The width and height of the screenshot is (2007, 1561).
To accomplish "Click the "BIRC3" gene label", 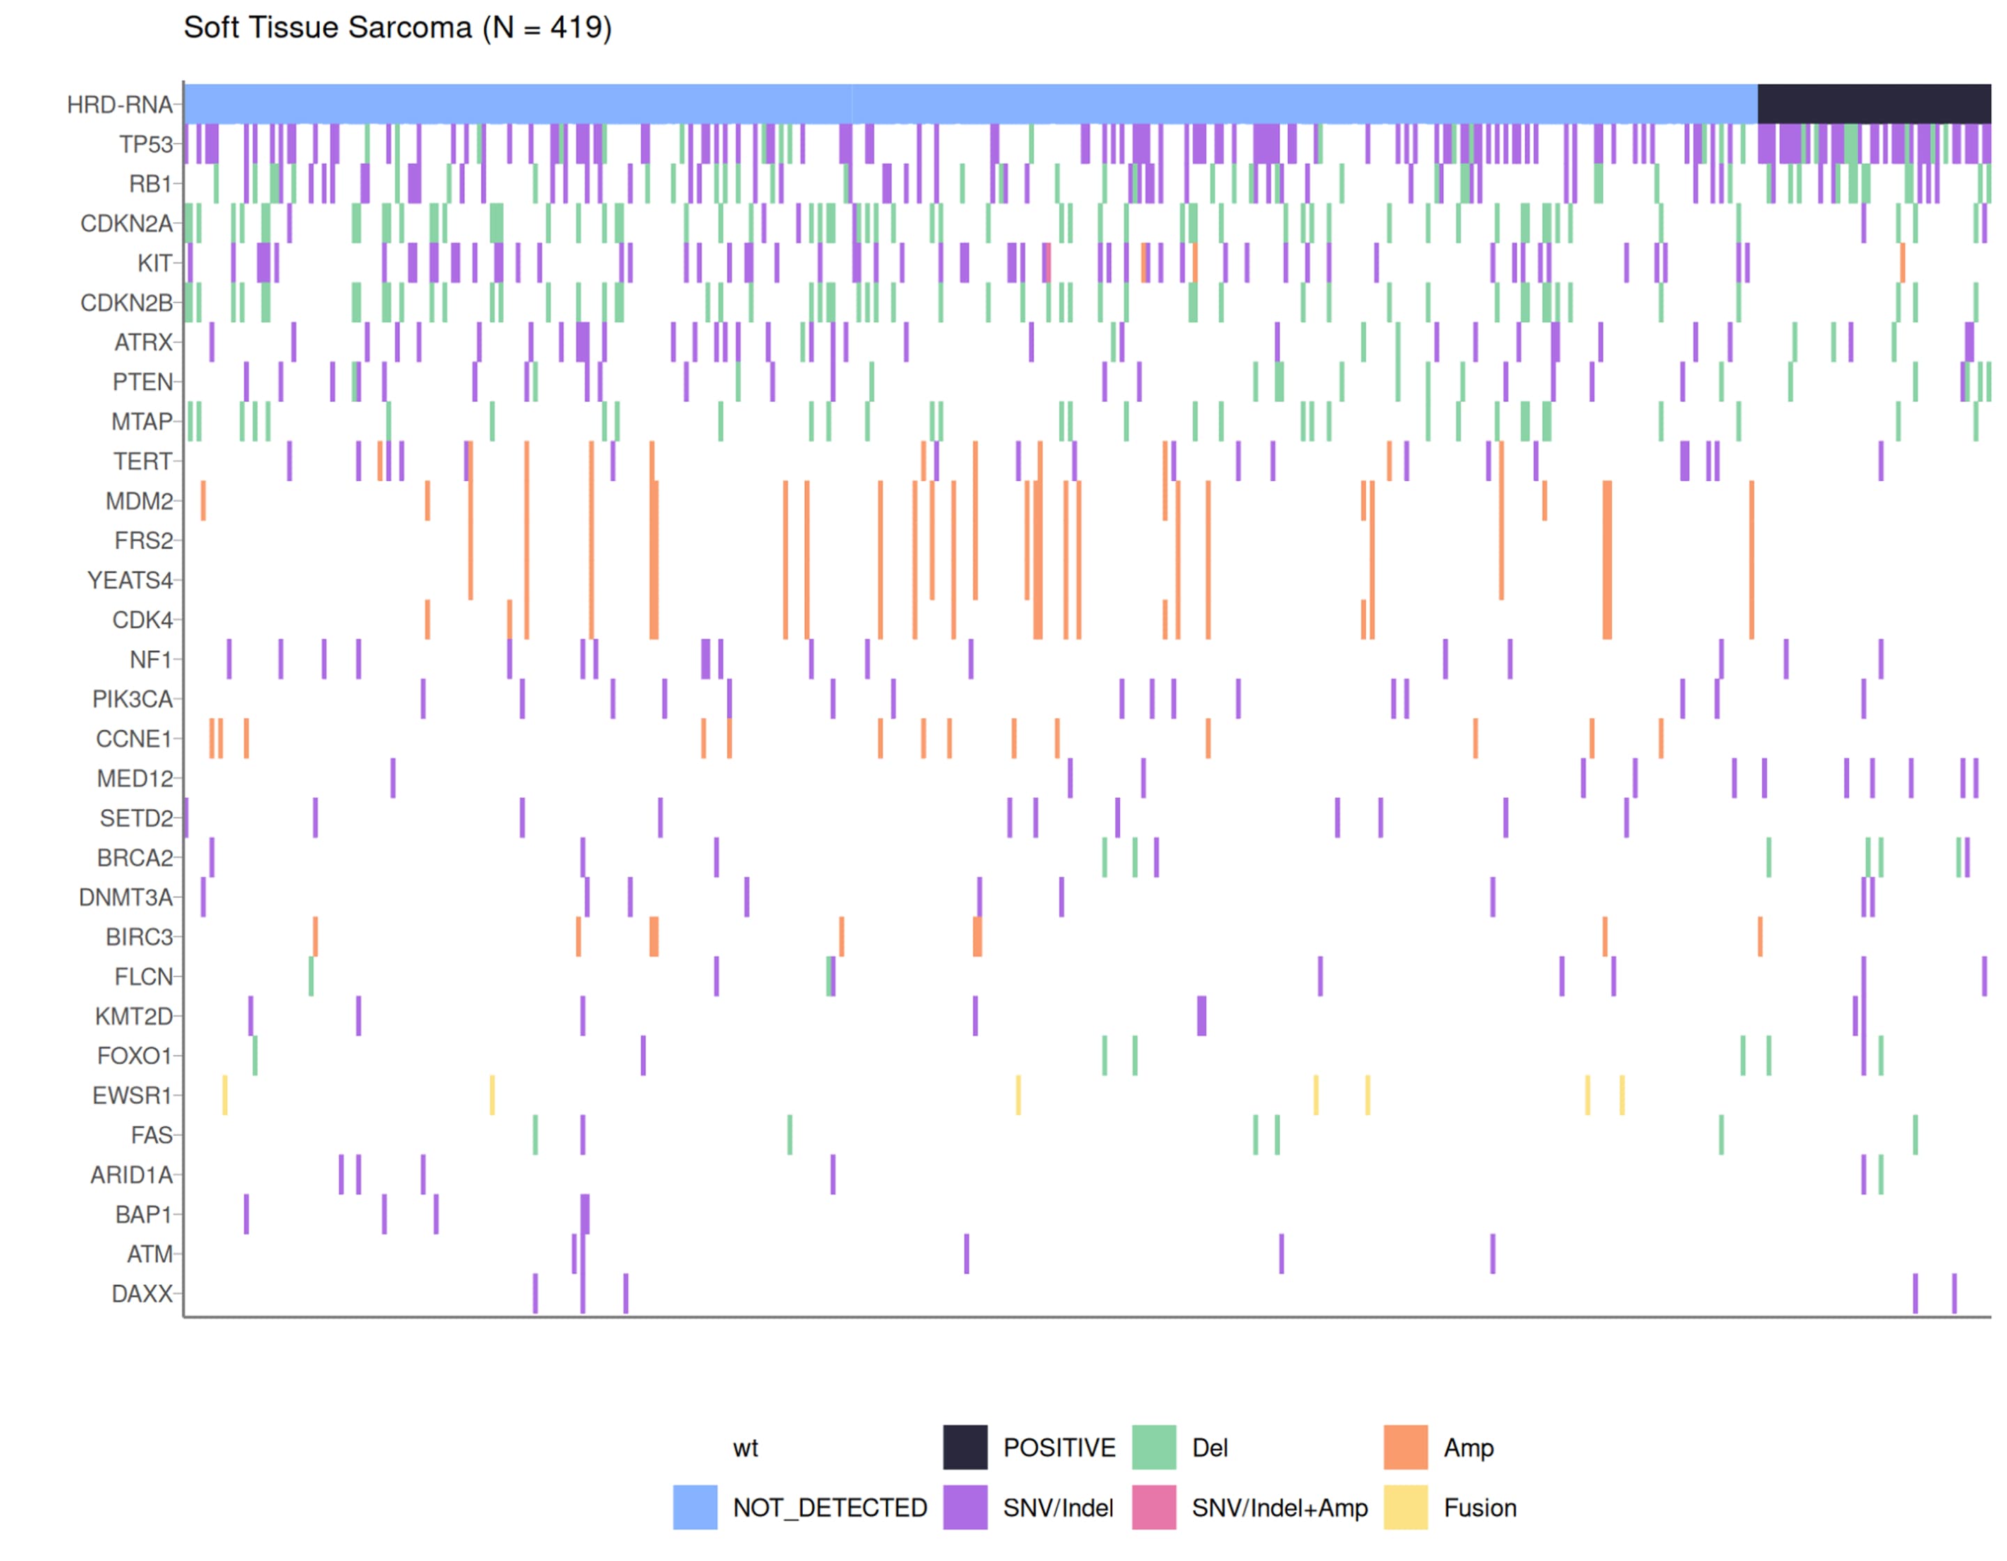I will 139,937.
